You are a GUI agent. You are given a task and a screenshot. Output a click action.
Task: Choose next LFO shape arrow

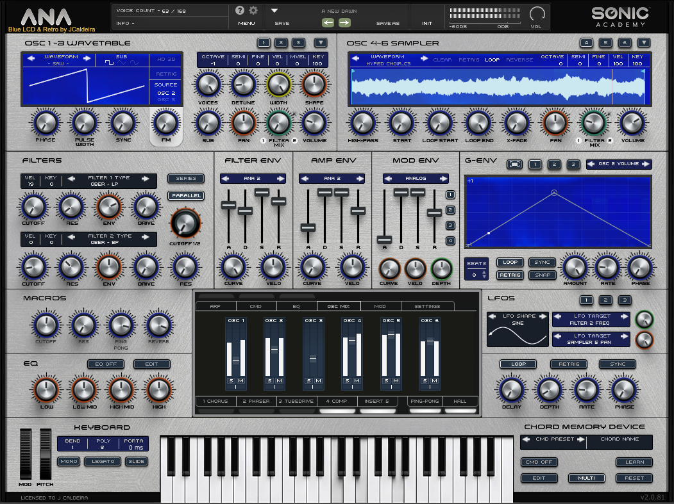click(543, 316)
